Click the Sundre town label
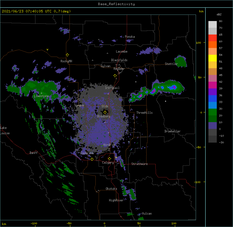This screenshot has height=227, width=233. point(79,105)
